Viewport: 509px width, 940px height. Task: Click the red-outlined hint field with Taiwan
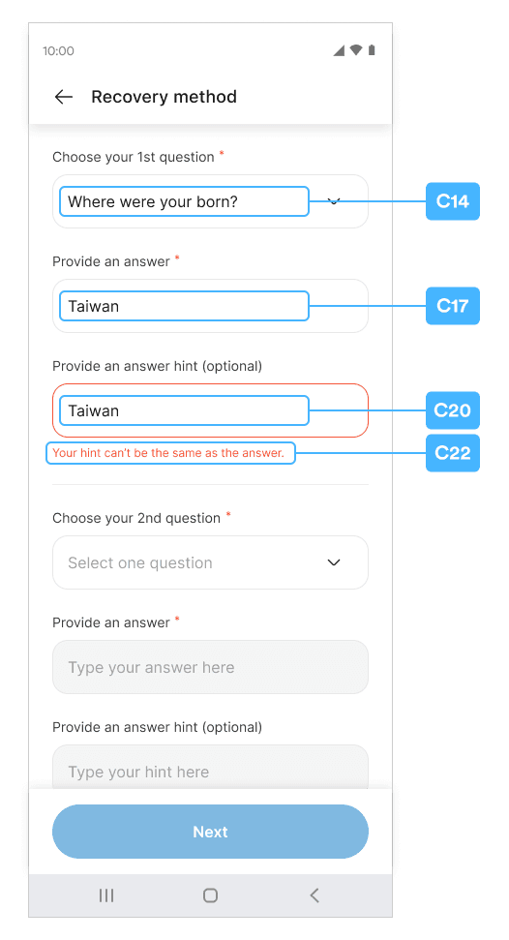pyautogui.click(x=210, y=410)
